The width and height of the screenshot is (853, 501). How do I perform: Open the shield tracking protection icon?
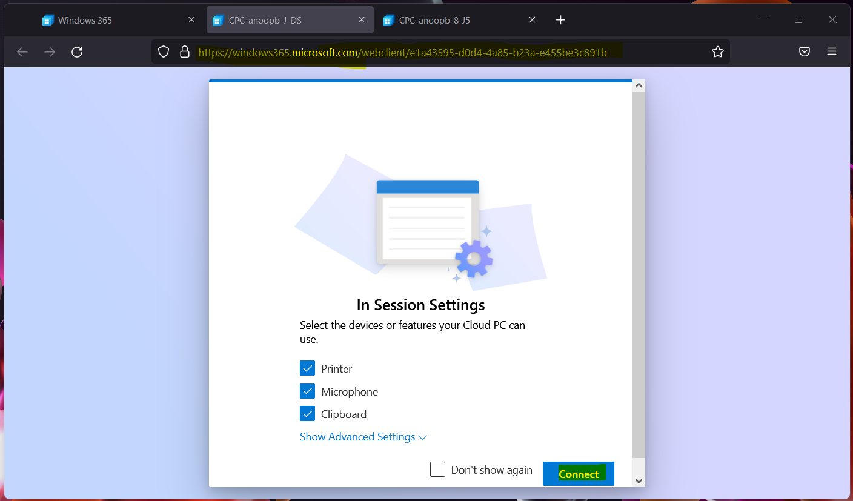coord(164,52)
